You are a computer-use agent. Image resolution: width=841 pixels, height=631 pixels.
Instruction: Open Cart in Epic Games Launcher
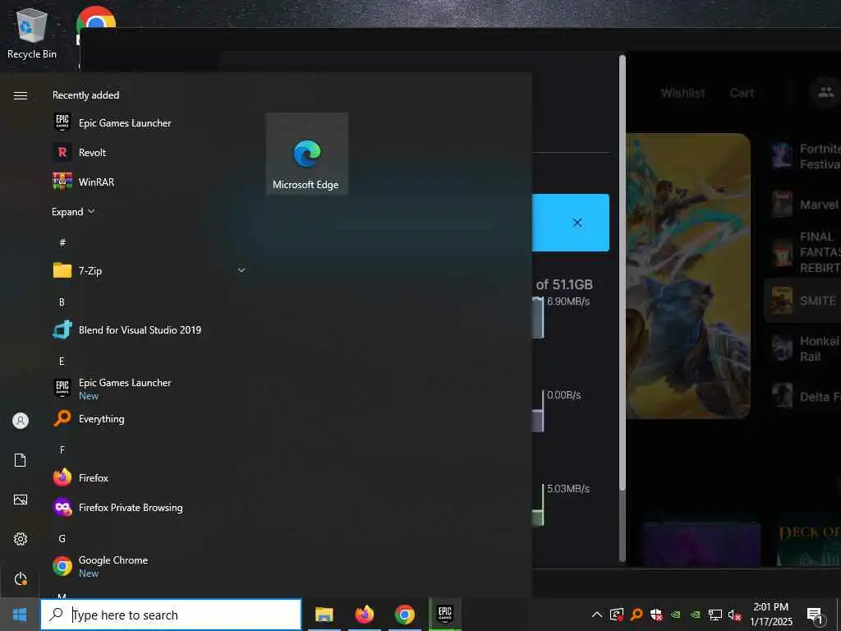742,93
